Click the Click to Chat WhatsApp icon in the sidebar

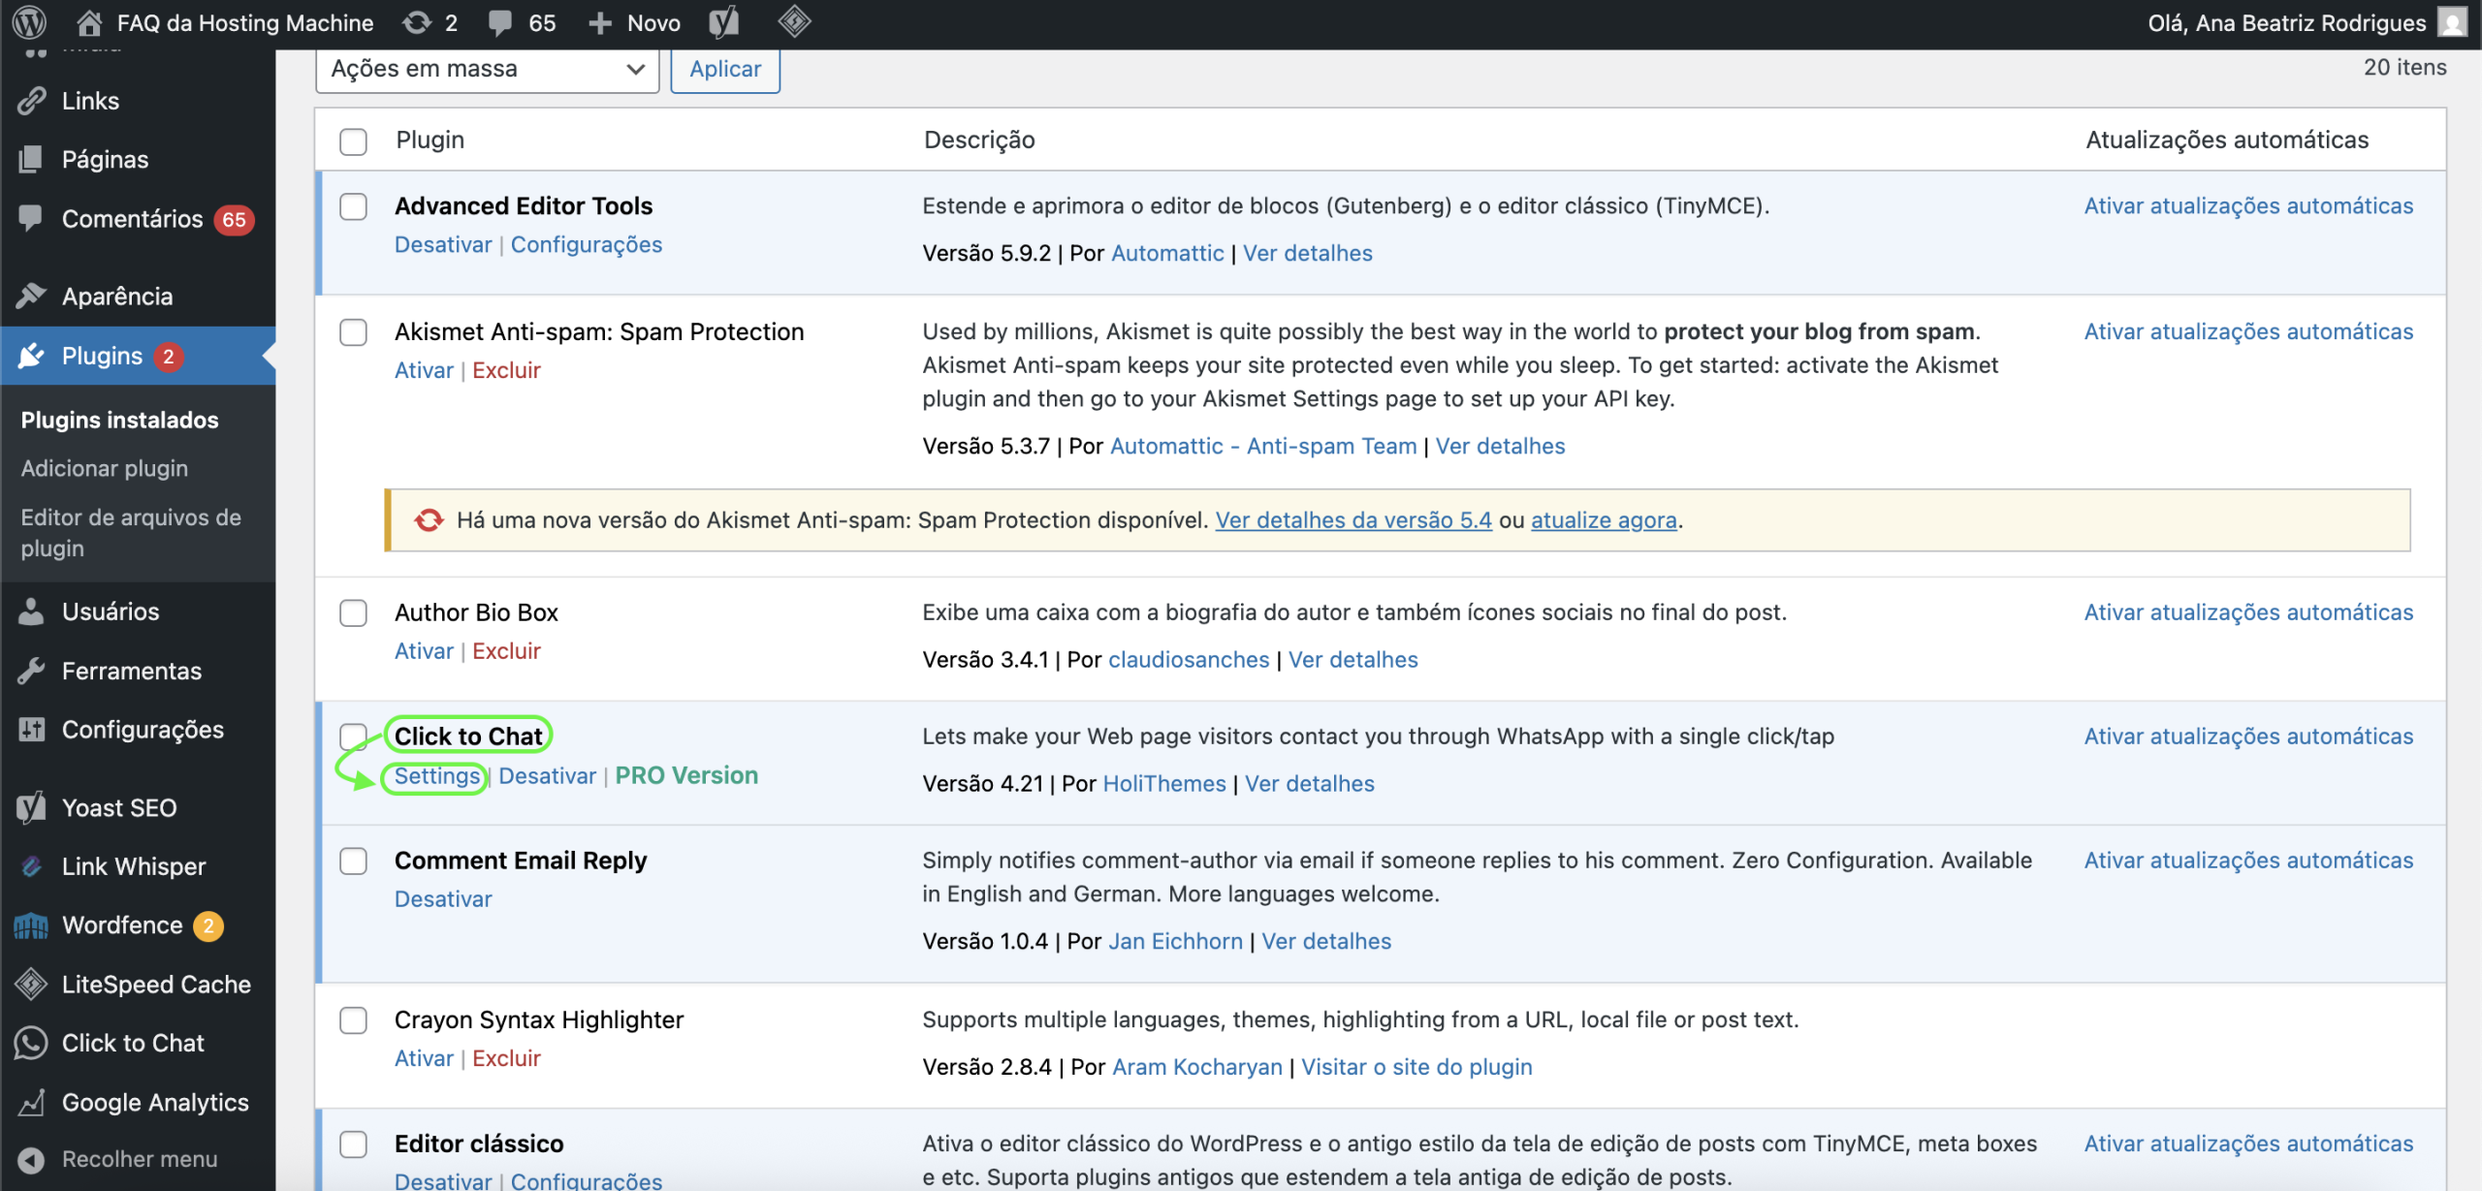click(x=31, y=1043)
